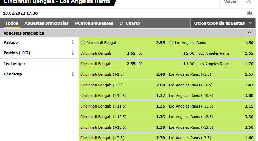Expand Otros tipos de apuestas dropdown

point(223,23)
